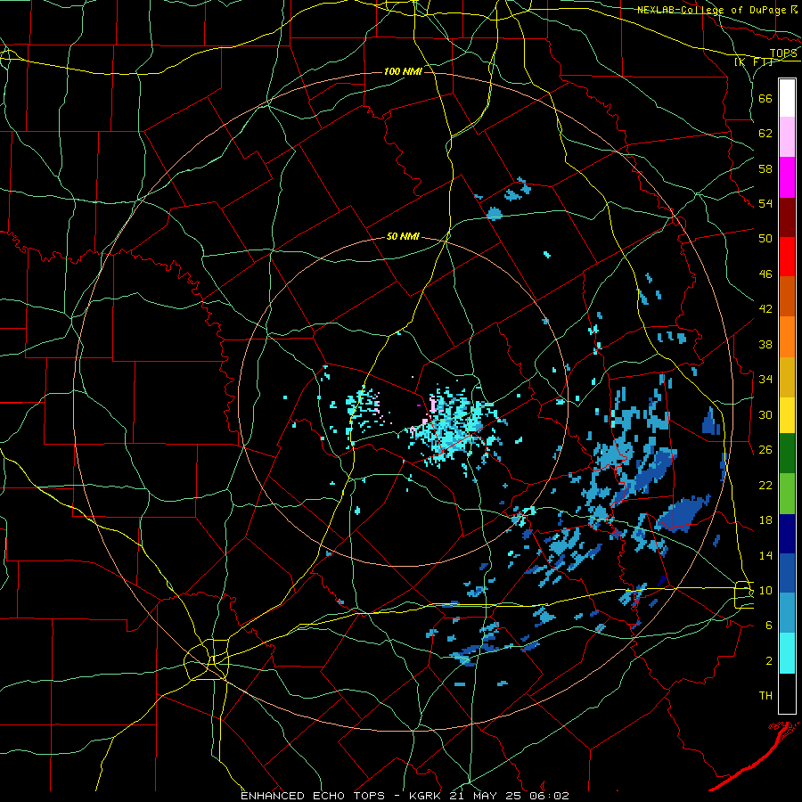Click the dark green legend band

(x=787, y=454)
